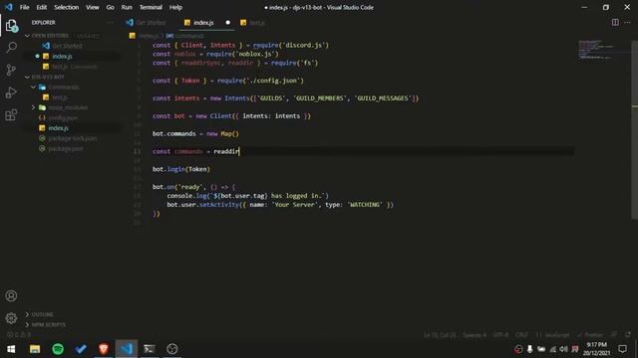Click the network tray icon

click(x=552, y=349)
